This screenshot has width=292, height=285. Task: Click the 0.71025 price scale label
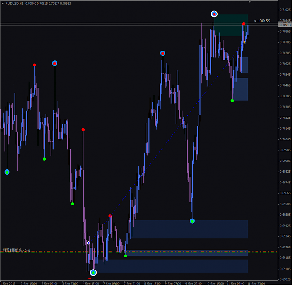[285, 10]
